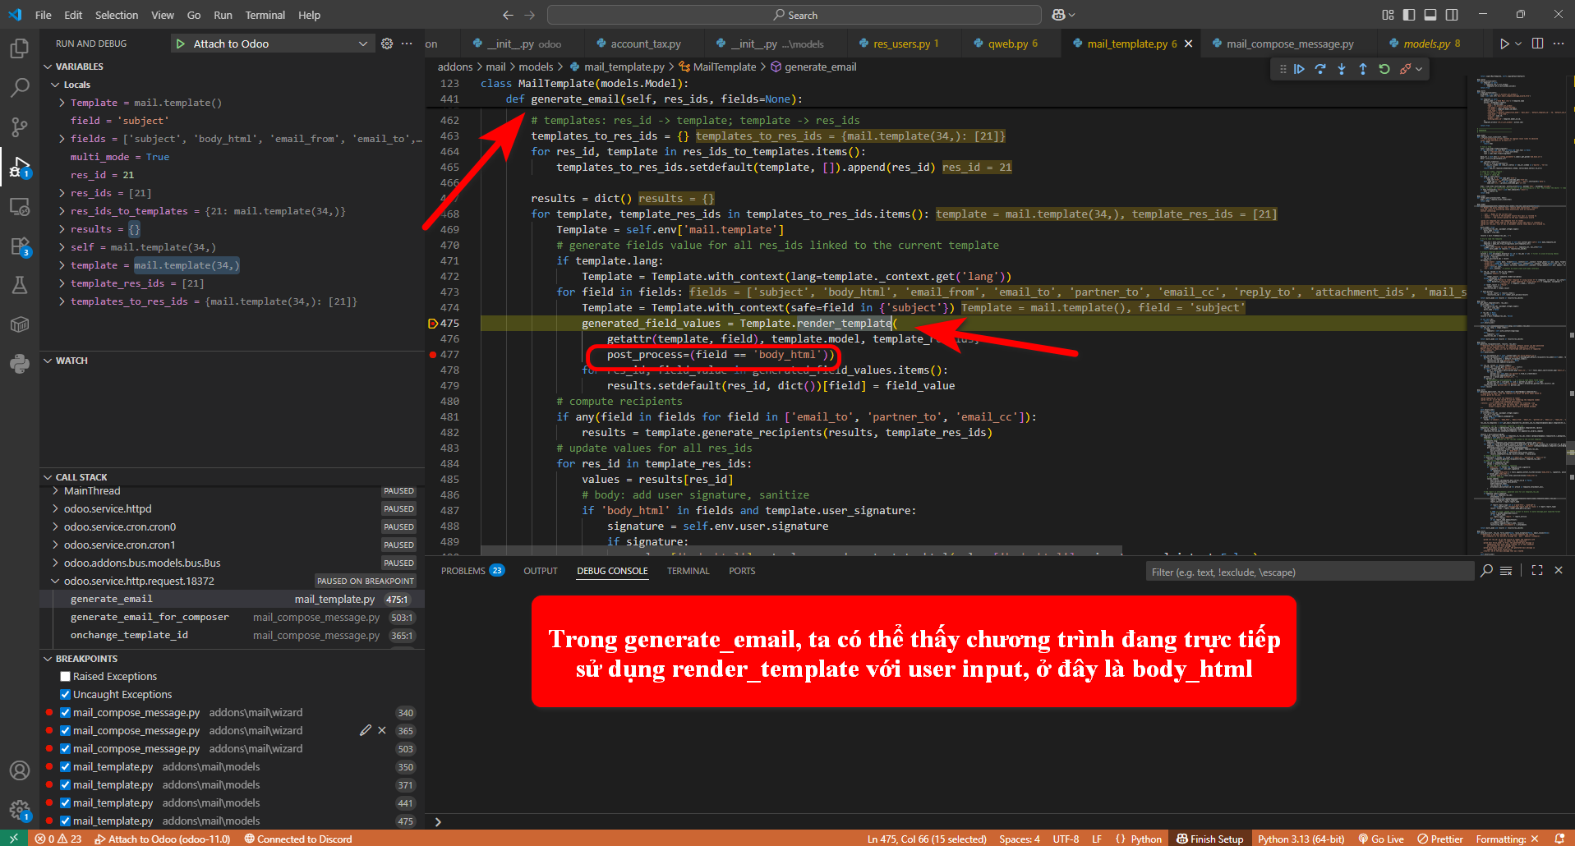The height and width of the screenshot is (846, 1575).
Task: Open the Source Control view
Action: pyautogui.click(x=20, y=127)
